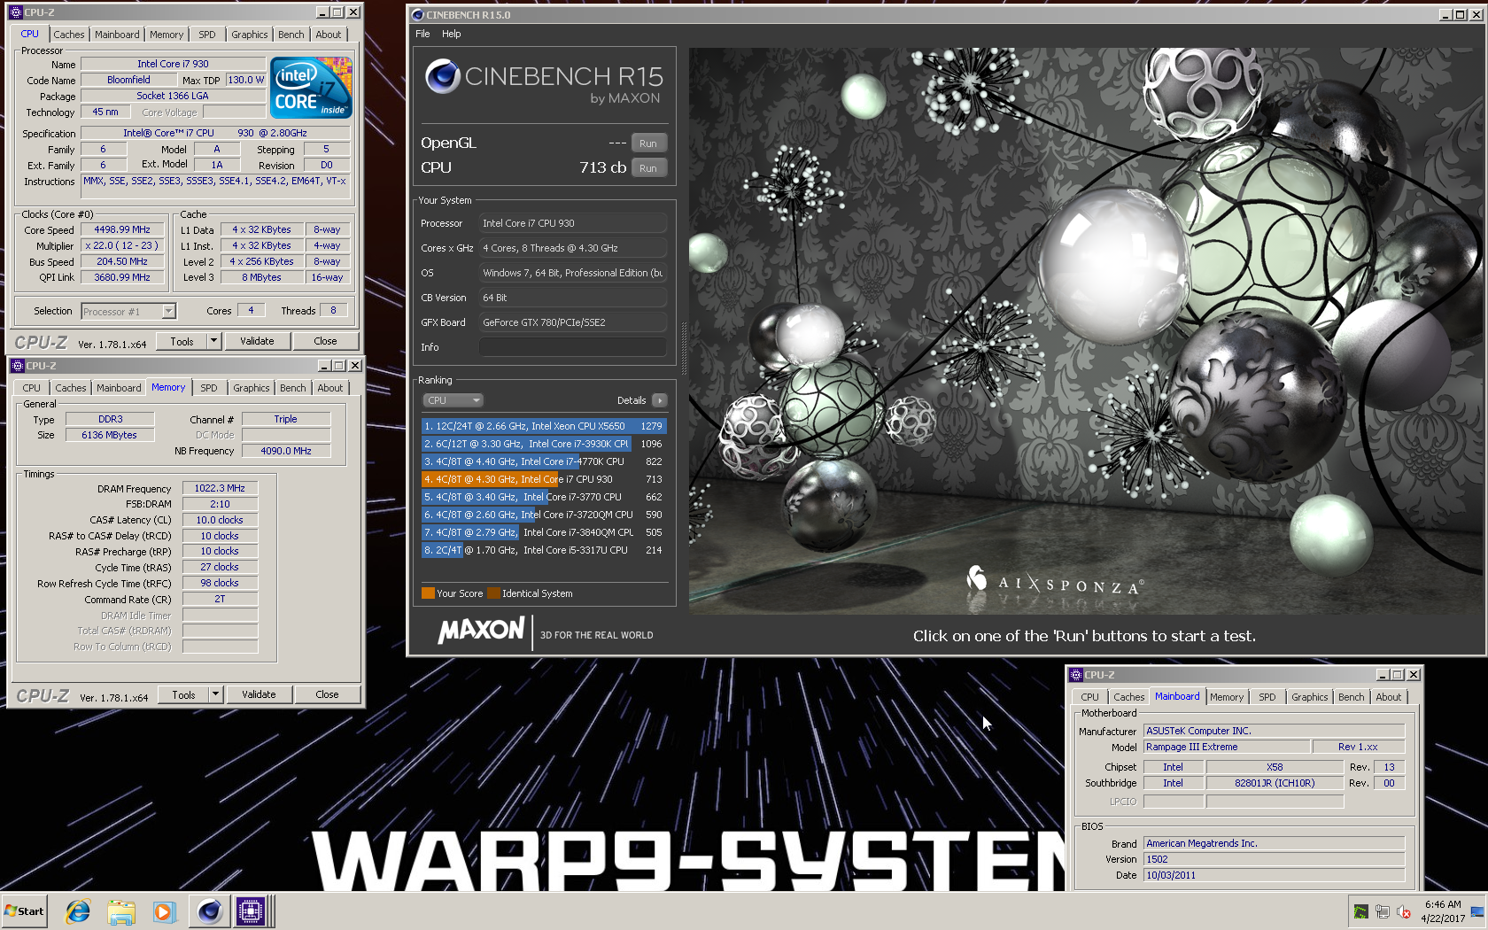
Task: Open the Cinebench Help menu
Action: 452,34
